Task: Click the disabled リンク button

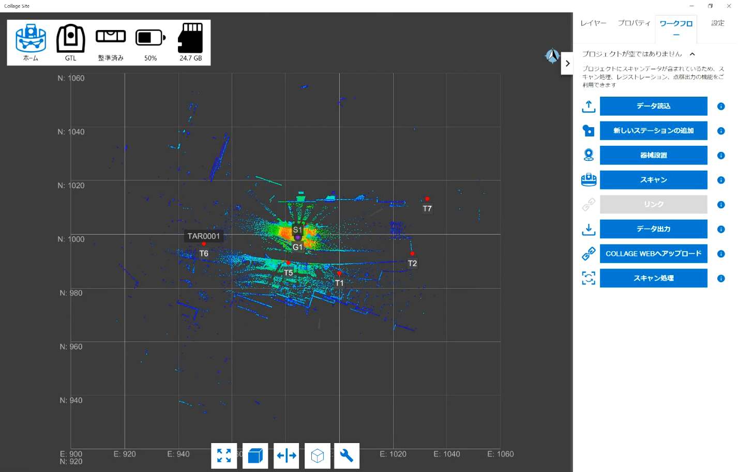Action: pyautogui.click(x=653, y=204)
